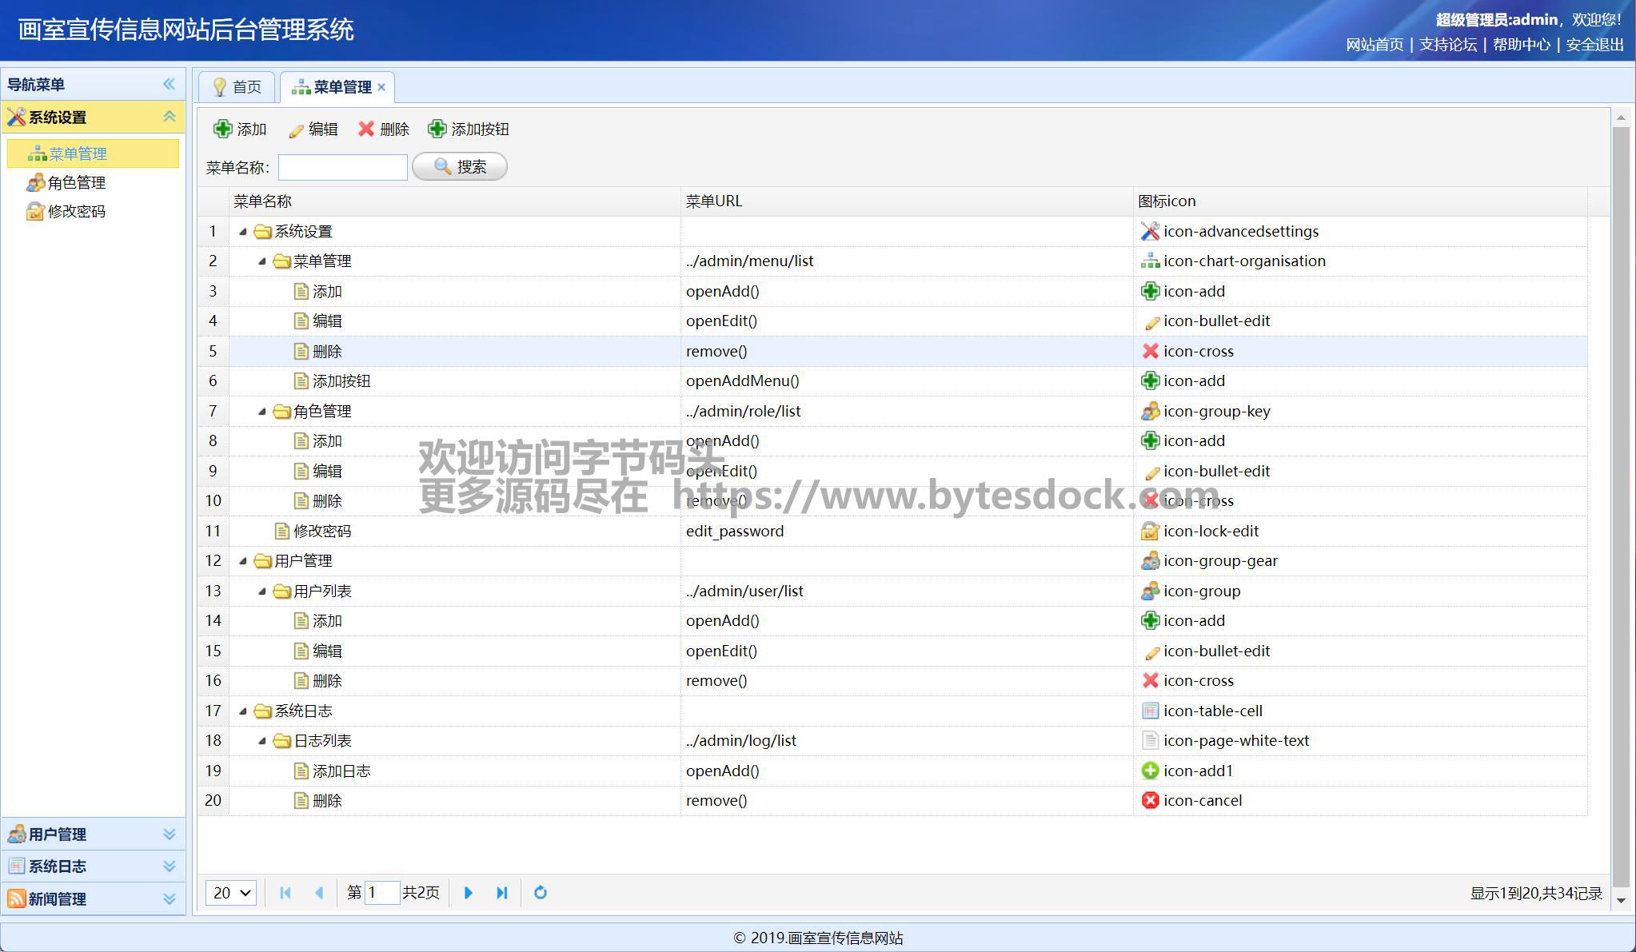The image size is (1636, 952).
Task: Collapse the 导航菜单 panel with double-arrow
Action: coord(169,84)
